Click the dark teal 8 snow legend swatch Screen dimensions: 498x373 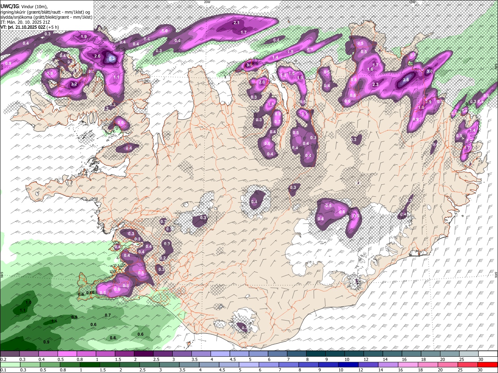tap(316, 354)
